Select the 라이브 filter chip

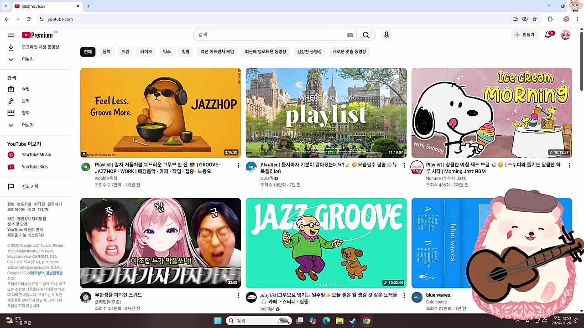pos(146,52)
